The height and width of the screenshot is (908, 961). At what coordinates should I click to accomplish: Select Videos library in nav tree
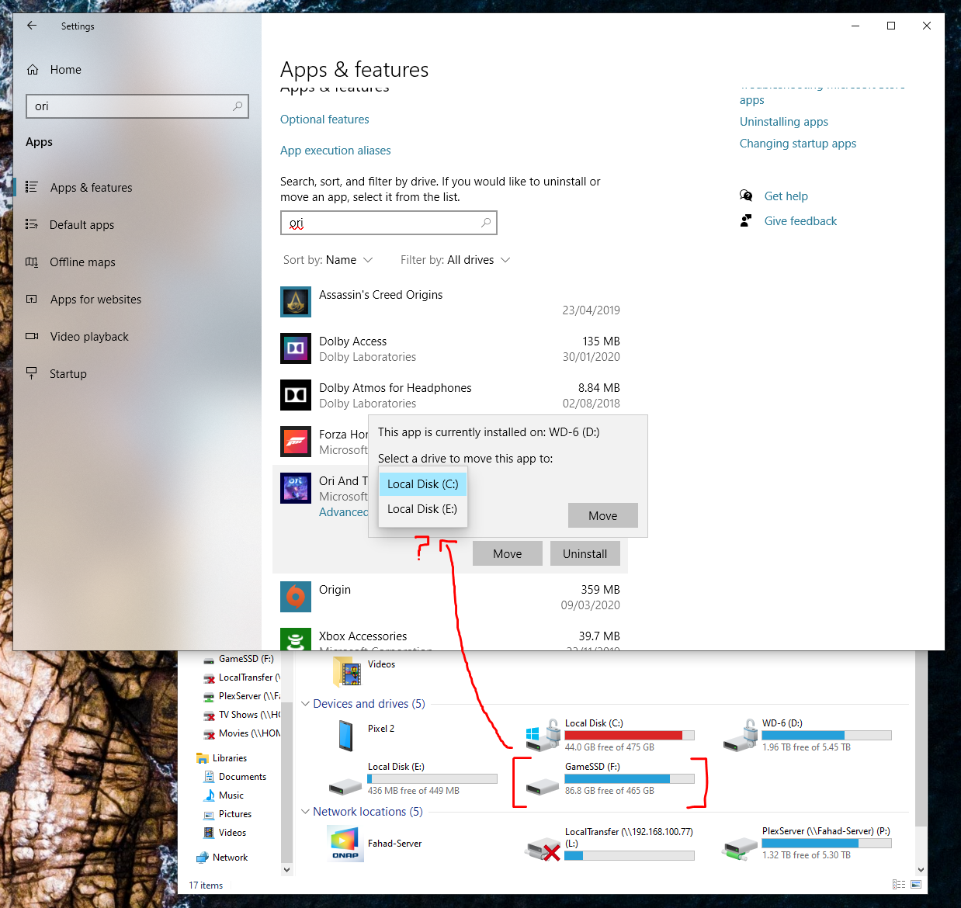(x=224, y=833)
